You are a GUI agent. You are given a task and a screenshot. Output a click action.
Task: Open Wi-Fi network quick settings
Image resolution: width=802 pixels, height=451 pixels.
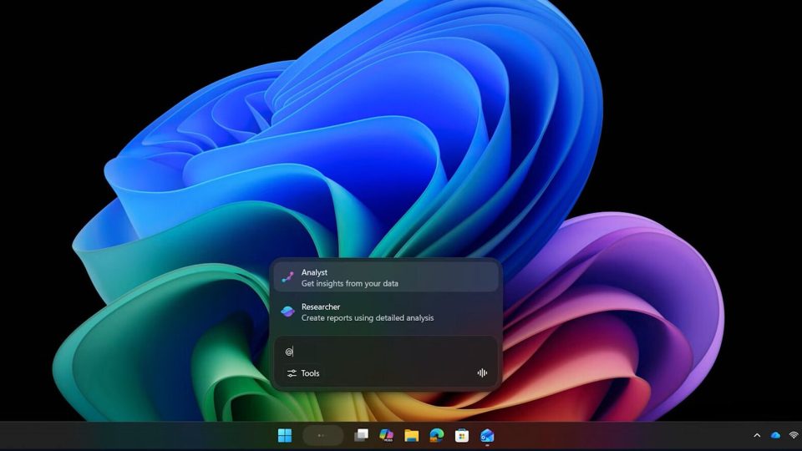pos(793,435)
